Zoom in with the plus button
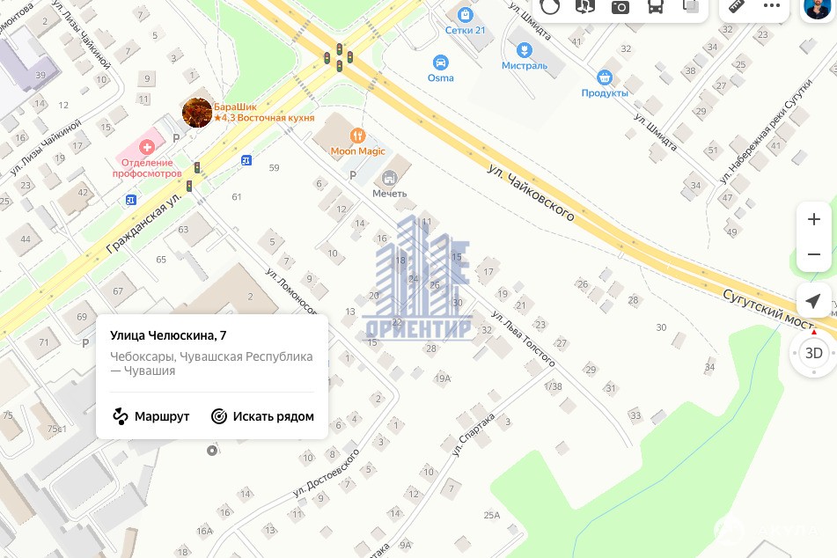Viewport: 837px width, 558px height. 813,219
